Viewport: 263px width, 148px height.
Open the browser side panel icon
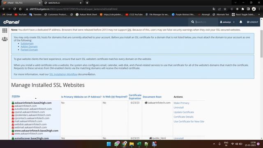coord(248,9)
